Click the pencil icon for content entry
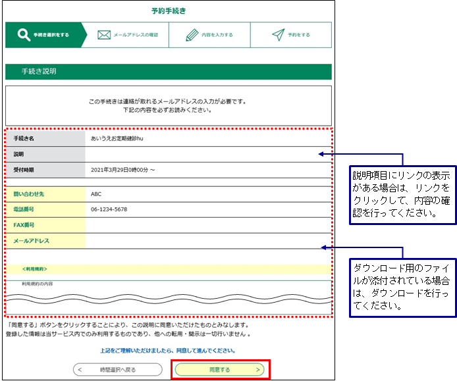The height and width of the screenshot is (381, 457). point(192,35)
